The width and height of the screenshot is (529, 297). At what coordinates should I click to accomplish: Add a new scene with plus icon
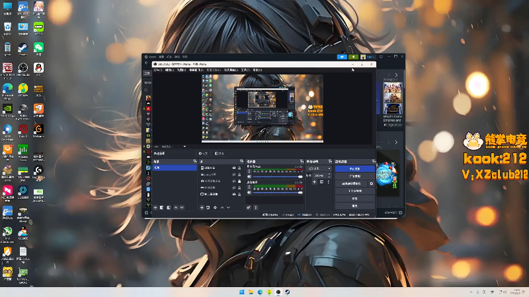coord(155,207)
